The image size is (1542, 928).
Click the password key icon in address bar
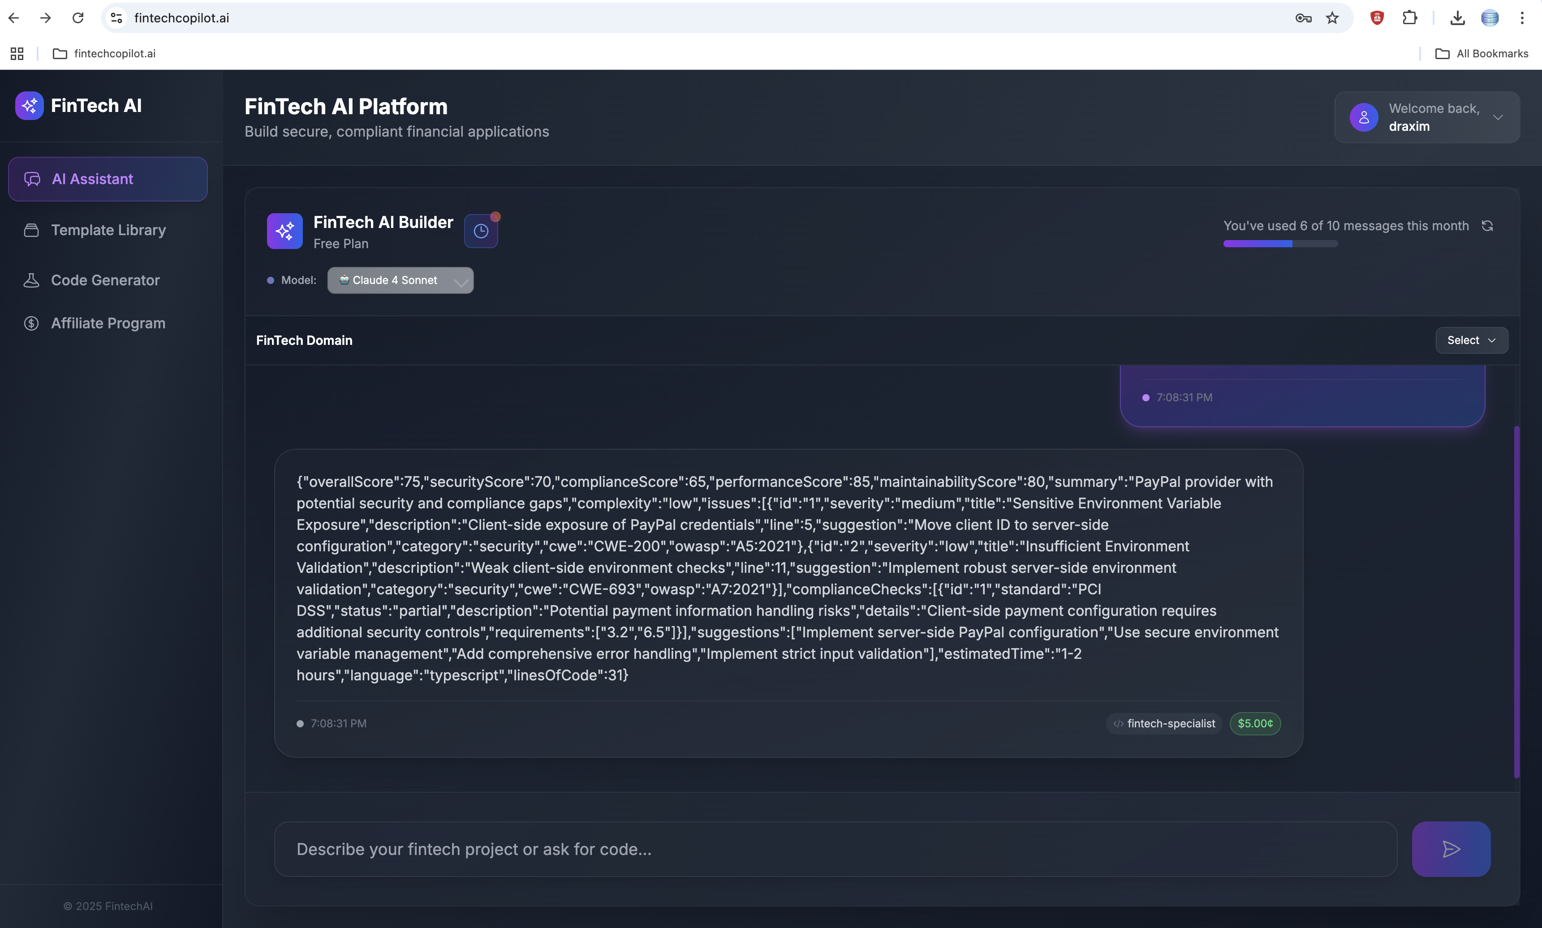click(x=1303, y=18)
